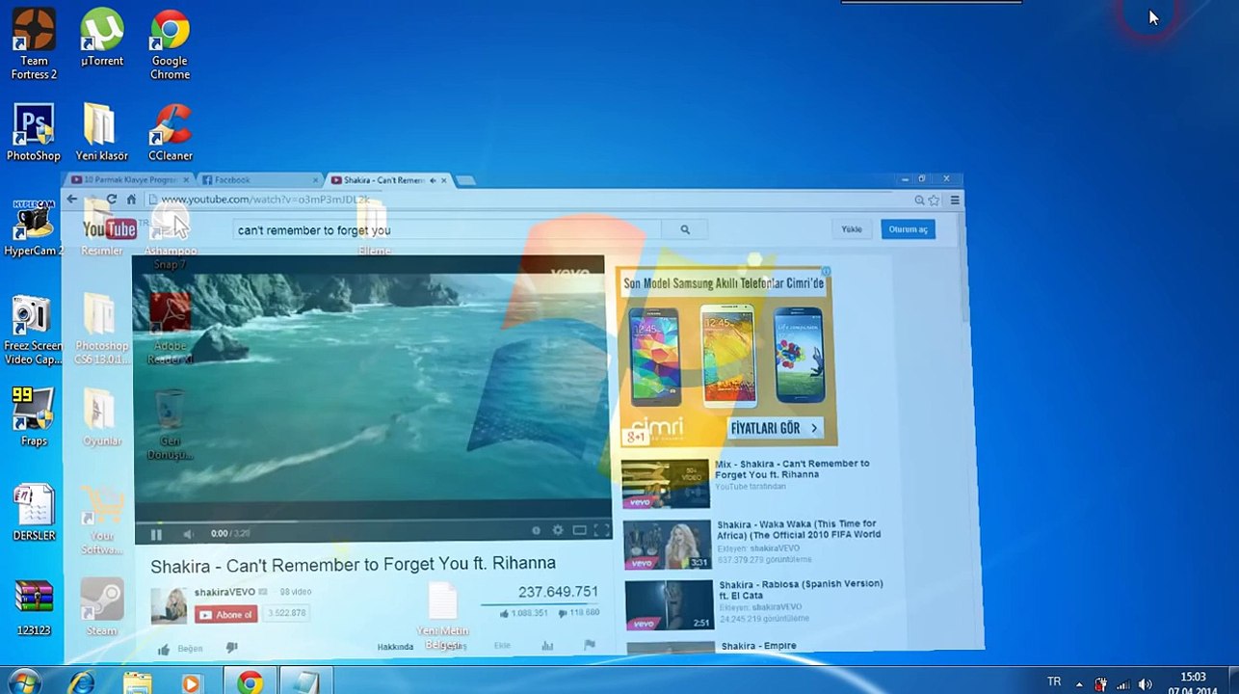Bookmark this page with the star icon
This screenshot has width=1239, height=694.
934,200
